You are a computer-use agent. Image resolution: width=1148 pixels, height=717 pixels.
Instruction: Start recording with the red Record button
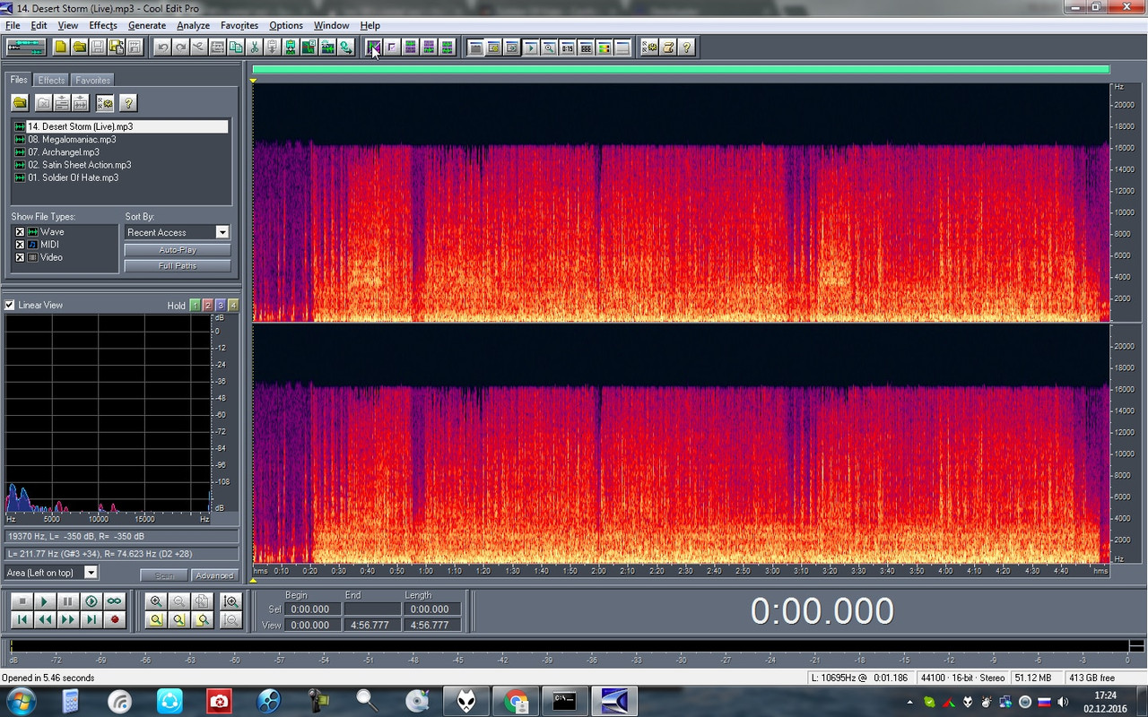[114, 618]
